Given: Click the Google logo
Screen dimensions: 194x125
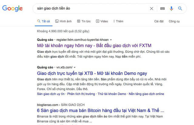Looking at the screenshot, I should [12, 8].
